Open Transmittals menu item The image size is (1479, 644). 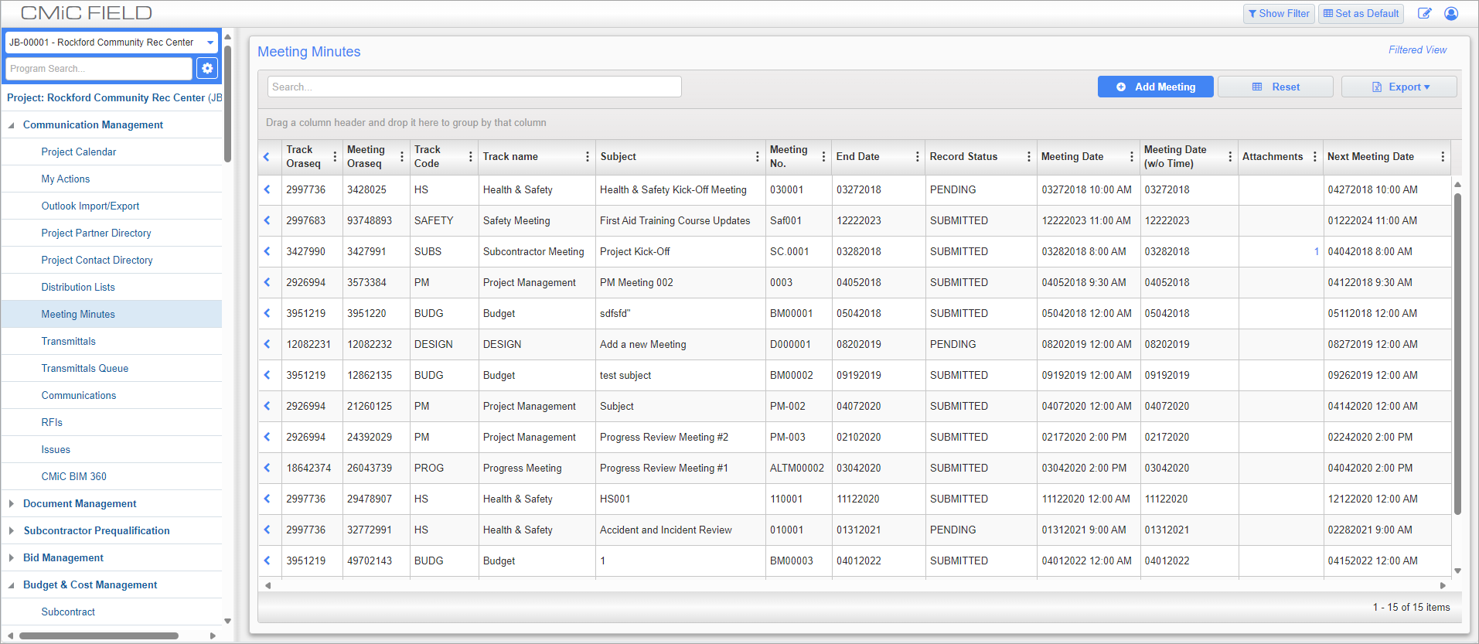[69, 341]
